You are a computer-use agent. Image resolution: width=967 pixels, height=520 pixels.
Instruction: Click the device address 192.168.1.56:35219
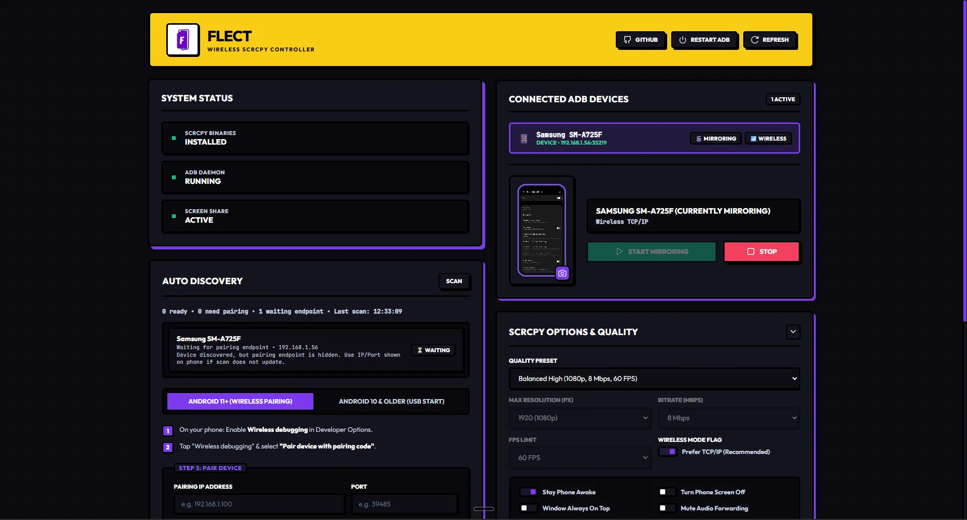pyautogui.click(x=584, y=143)
